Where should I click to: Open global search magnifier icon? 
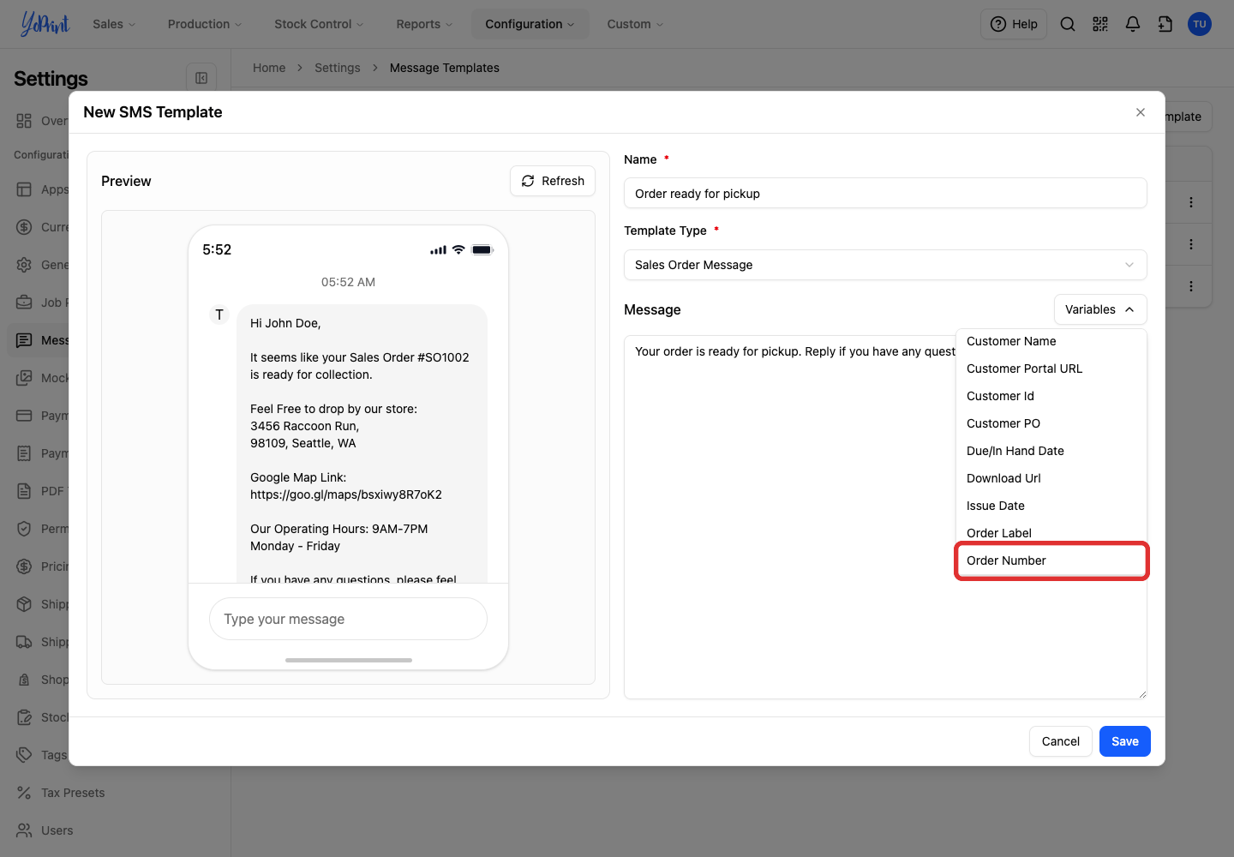[1068, 24]
